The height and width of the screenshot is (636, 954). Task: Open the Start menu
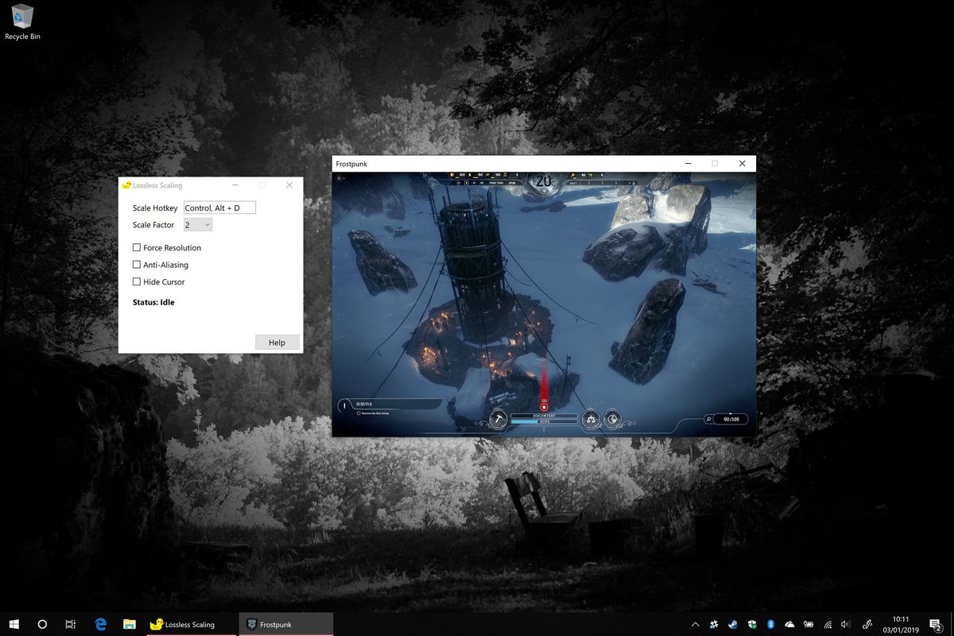(x=14, y=624)
